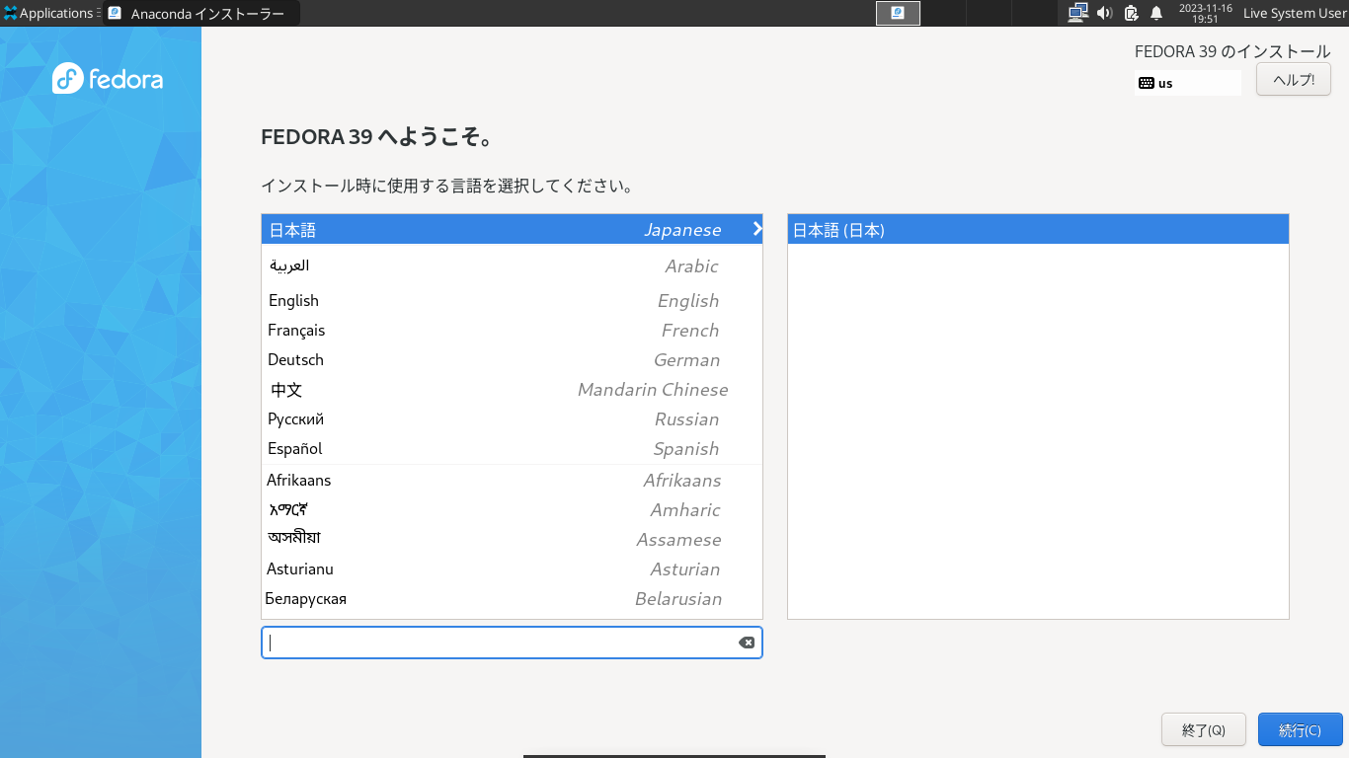The image size is (1349, 758).
Task: Open the Applications menu in the top panel
Action: point(49,13)
